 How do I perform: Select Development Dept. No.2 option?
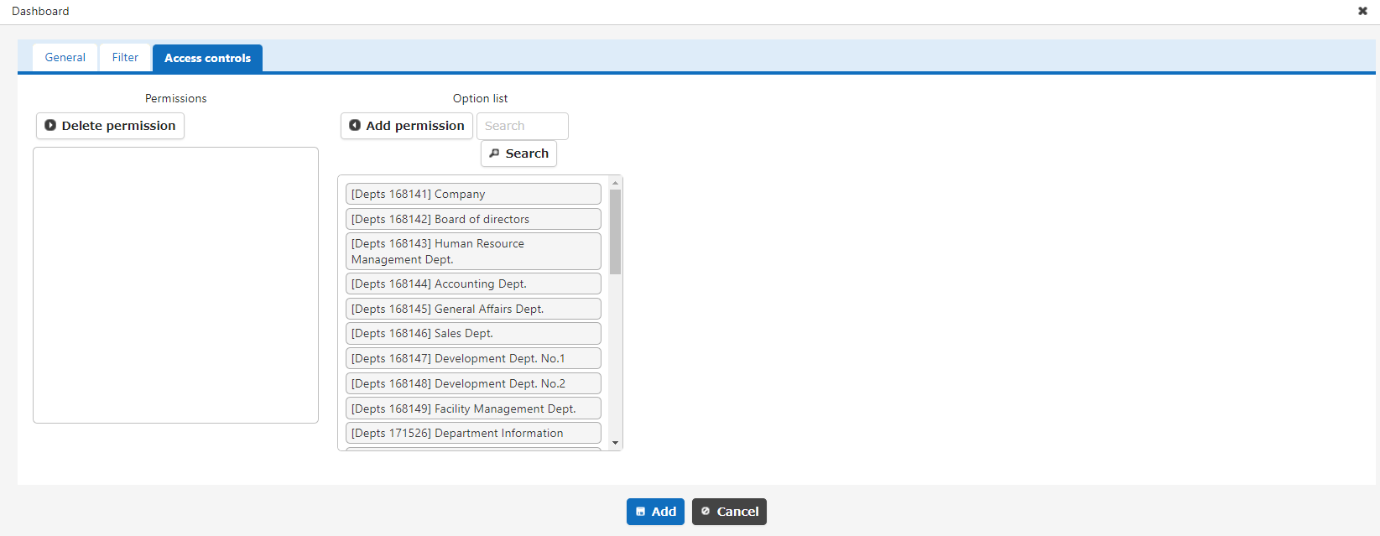tap(473, 383)
